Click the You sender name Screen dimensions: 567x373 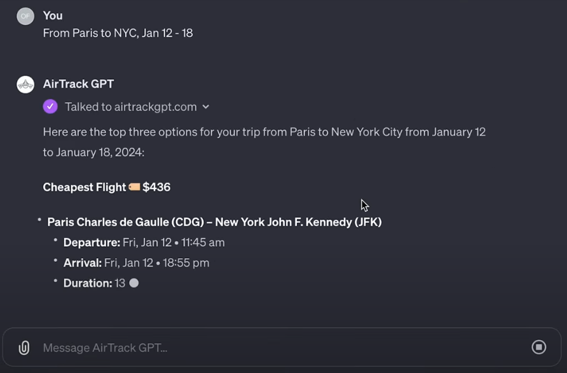click(53, 16)
